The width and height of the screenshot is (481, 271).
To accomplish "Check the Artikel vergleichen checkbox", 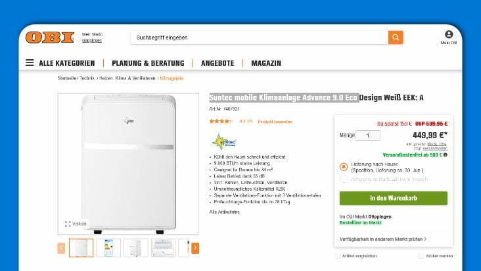I will pyautogui.click(x=338, y=256).
